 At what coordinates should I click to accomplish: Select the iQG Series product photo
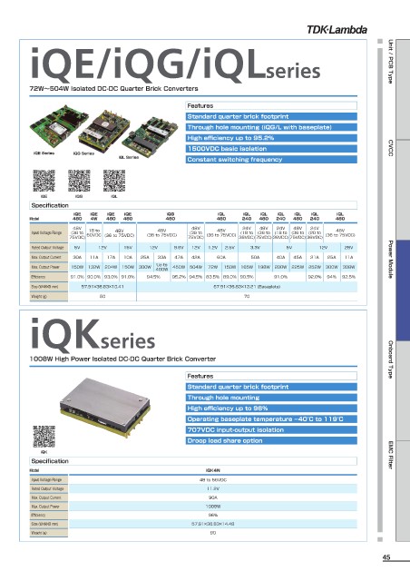[104, 130]
